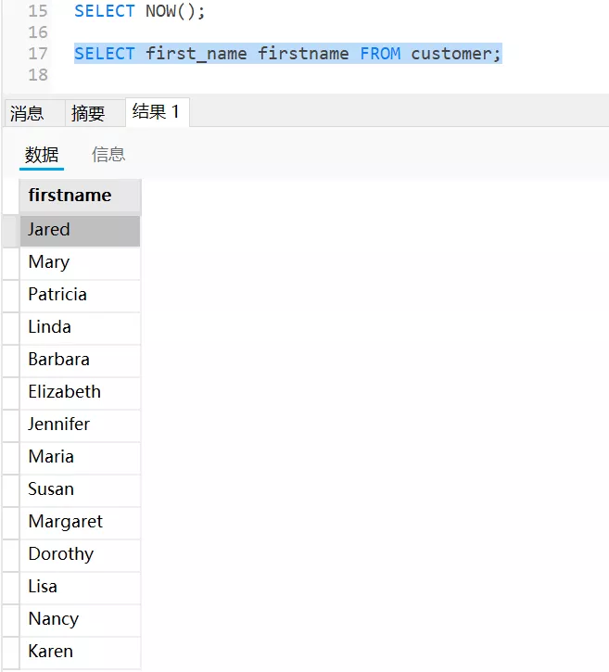Screen dimensions: 609x672
Task: Place cursor in SELECT NOW() line
Action: point(139,12)
